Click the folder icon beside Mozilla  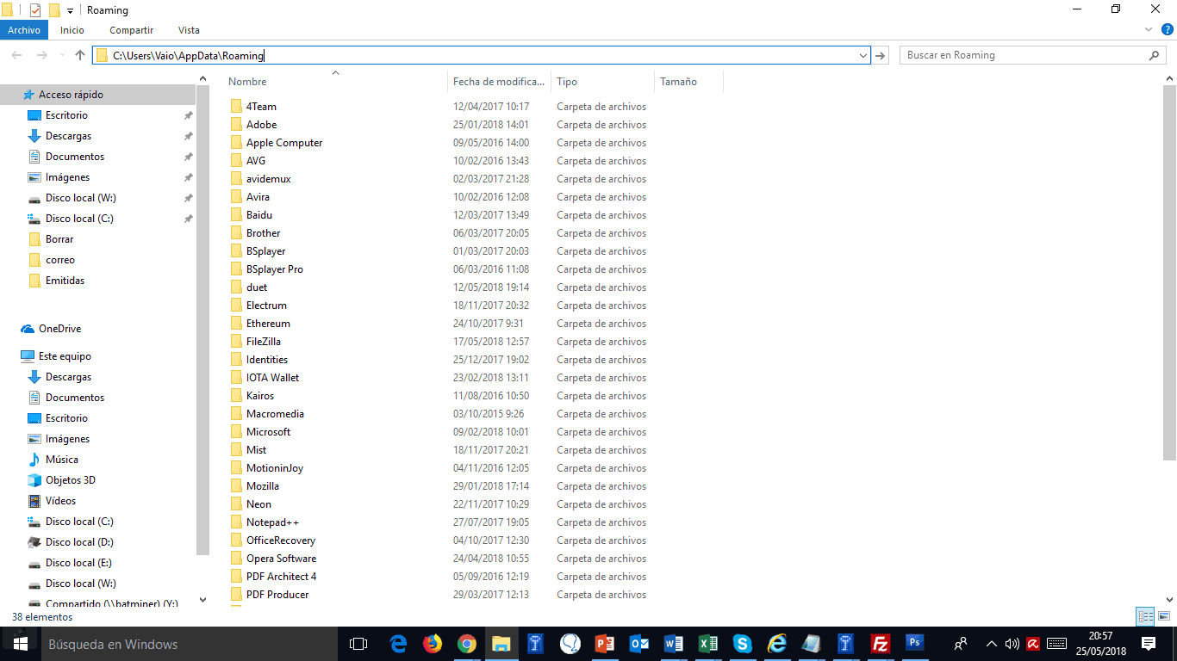[x=237, y=486]
